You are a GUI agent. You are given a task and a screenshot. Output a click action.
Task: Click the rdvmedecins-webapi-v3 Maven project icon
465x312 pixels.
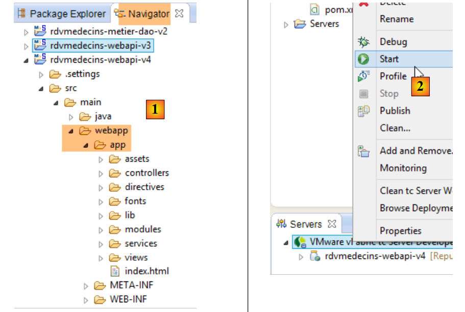pos(40,46)
